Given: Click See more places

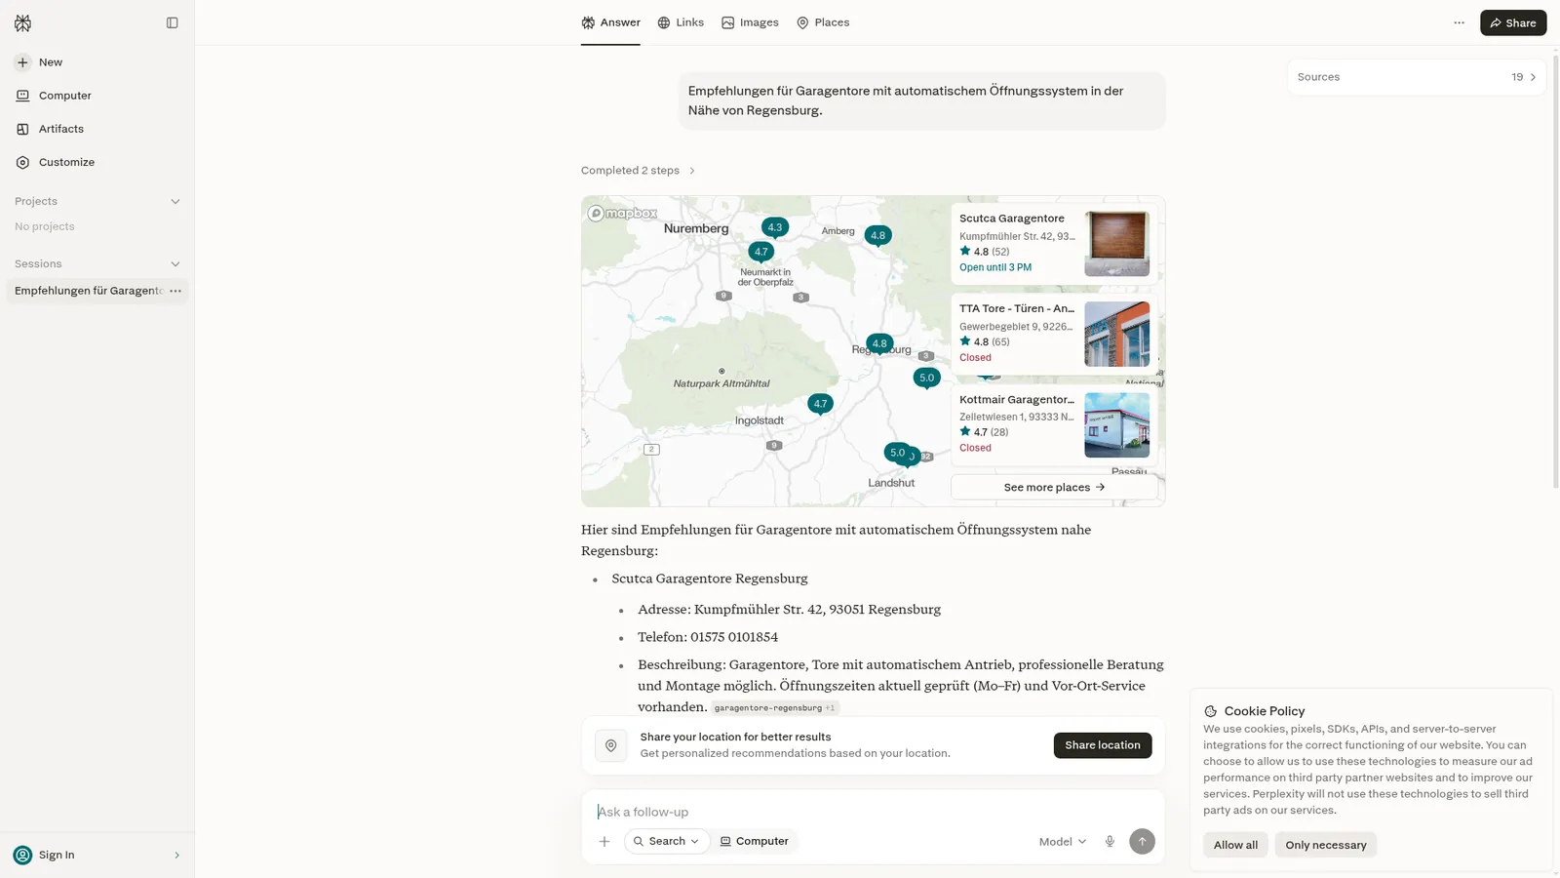Looking at the screenshot, I should (x=1054, y=487).
